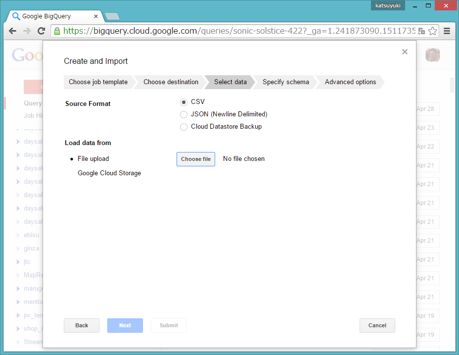The image size is (459, 355).
Task: Bookmark this page with star icon
Action: click(432, 31)
